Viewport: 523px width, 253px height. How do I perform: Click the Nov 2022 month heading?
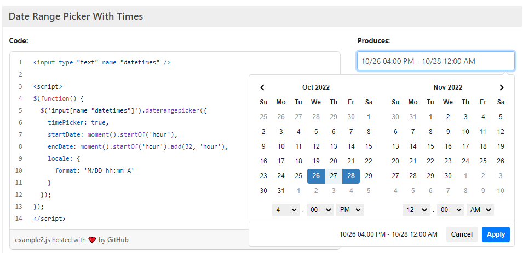(x=448, y=87)
